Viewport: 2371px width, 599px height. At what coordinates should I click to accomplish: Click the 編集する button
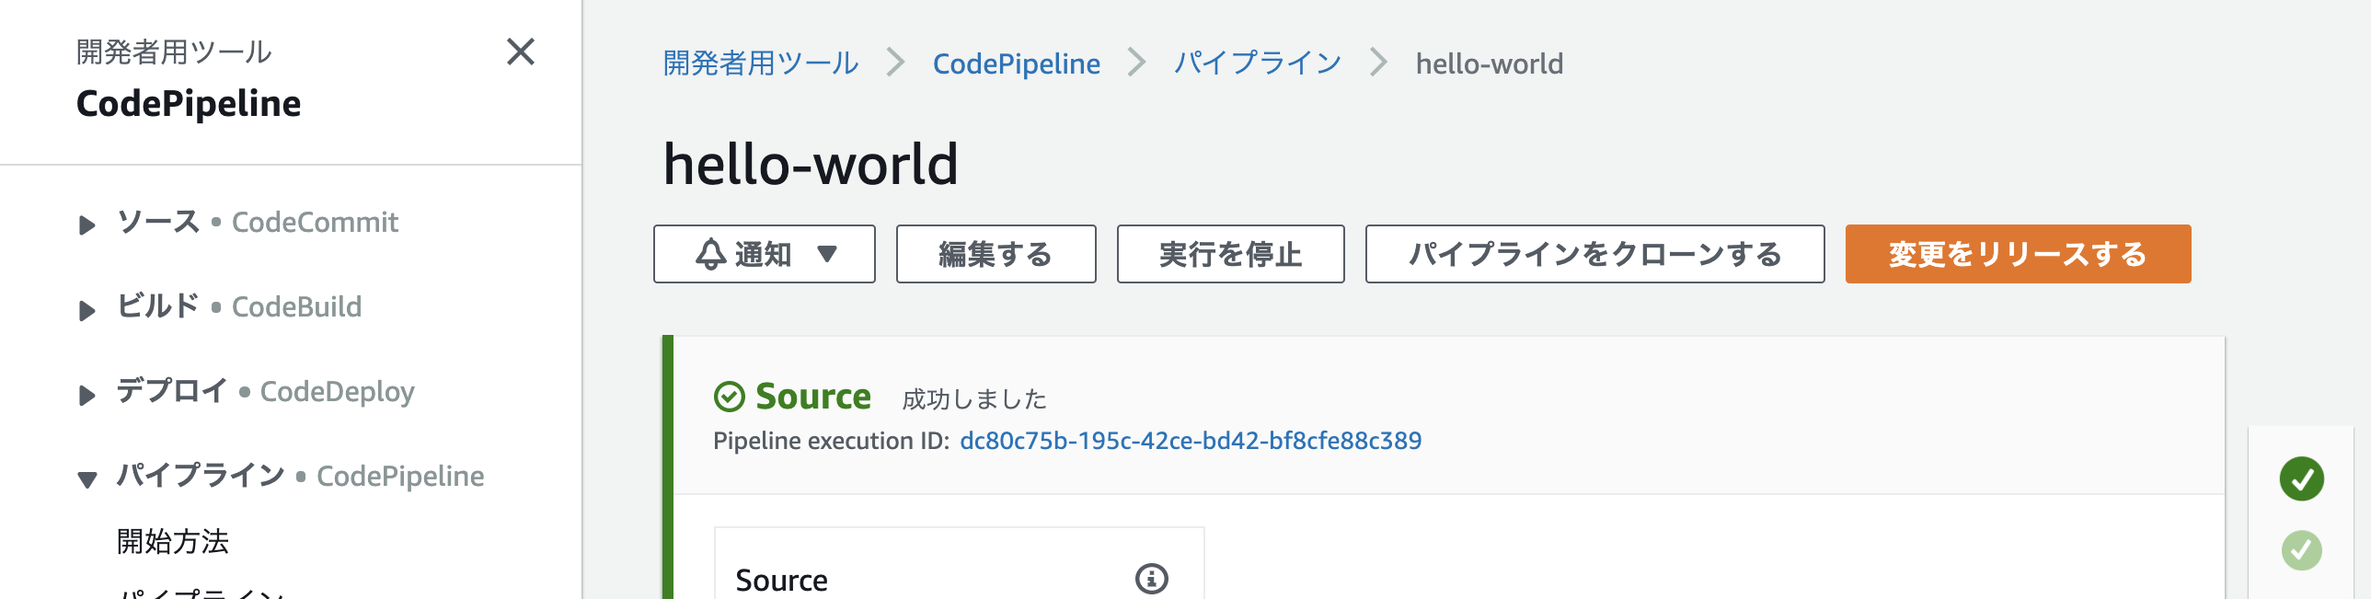pyautogui.click(x=994, y=254)
